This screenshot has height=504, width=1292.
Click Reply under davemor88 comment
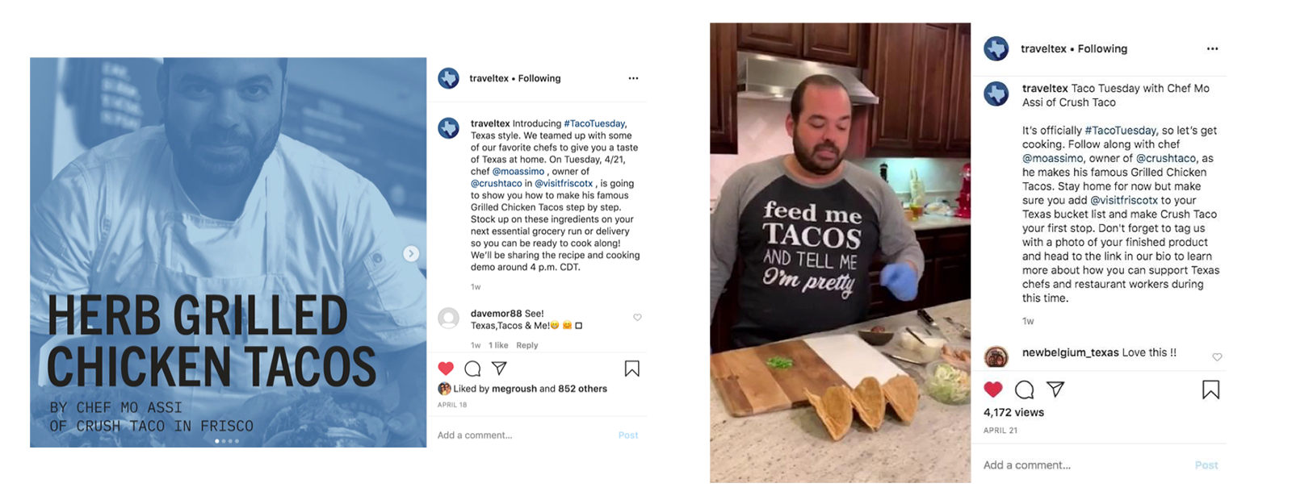click(527, 345)
